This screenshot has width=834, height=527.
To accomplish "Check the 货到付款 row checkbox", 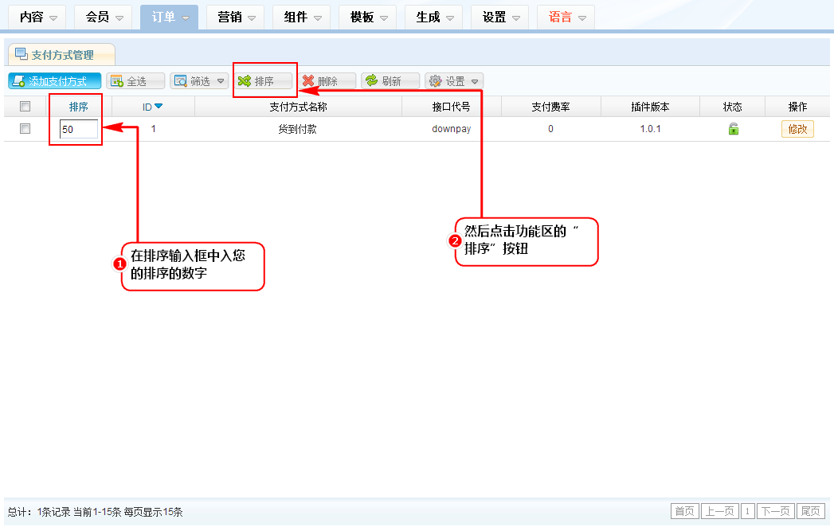I will pos(25,129).
